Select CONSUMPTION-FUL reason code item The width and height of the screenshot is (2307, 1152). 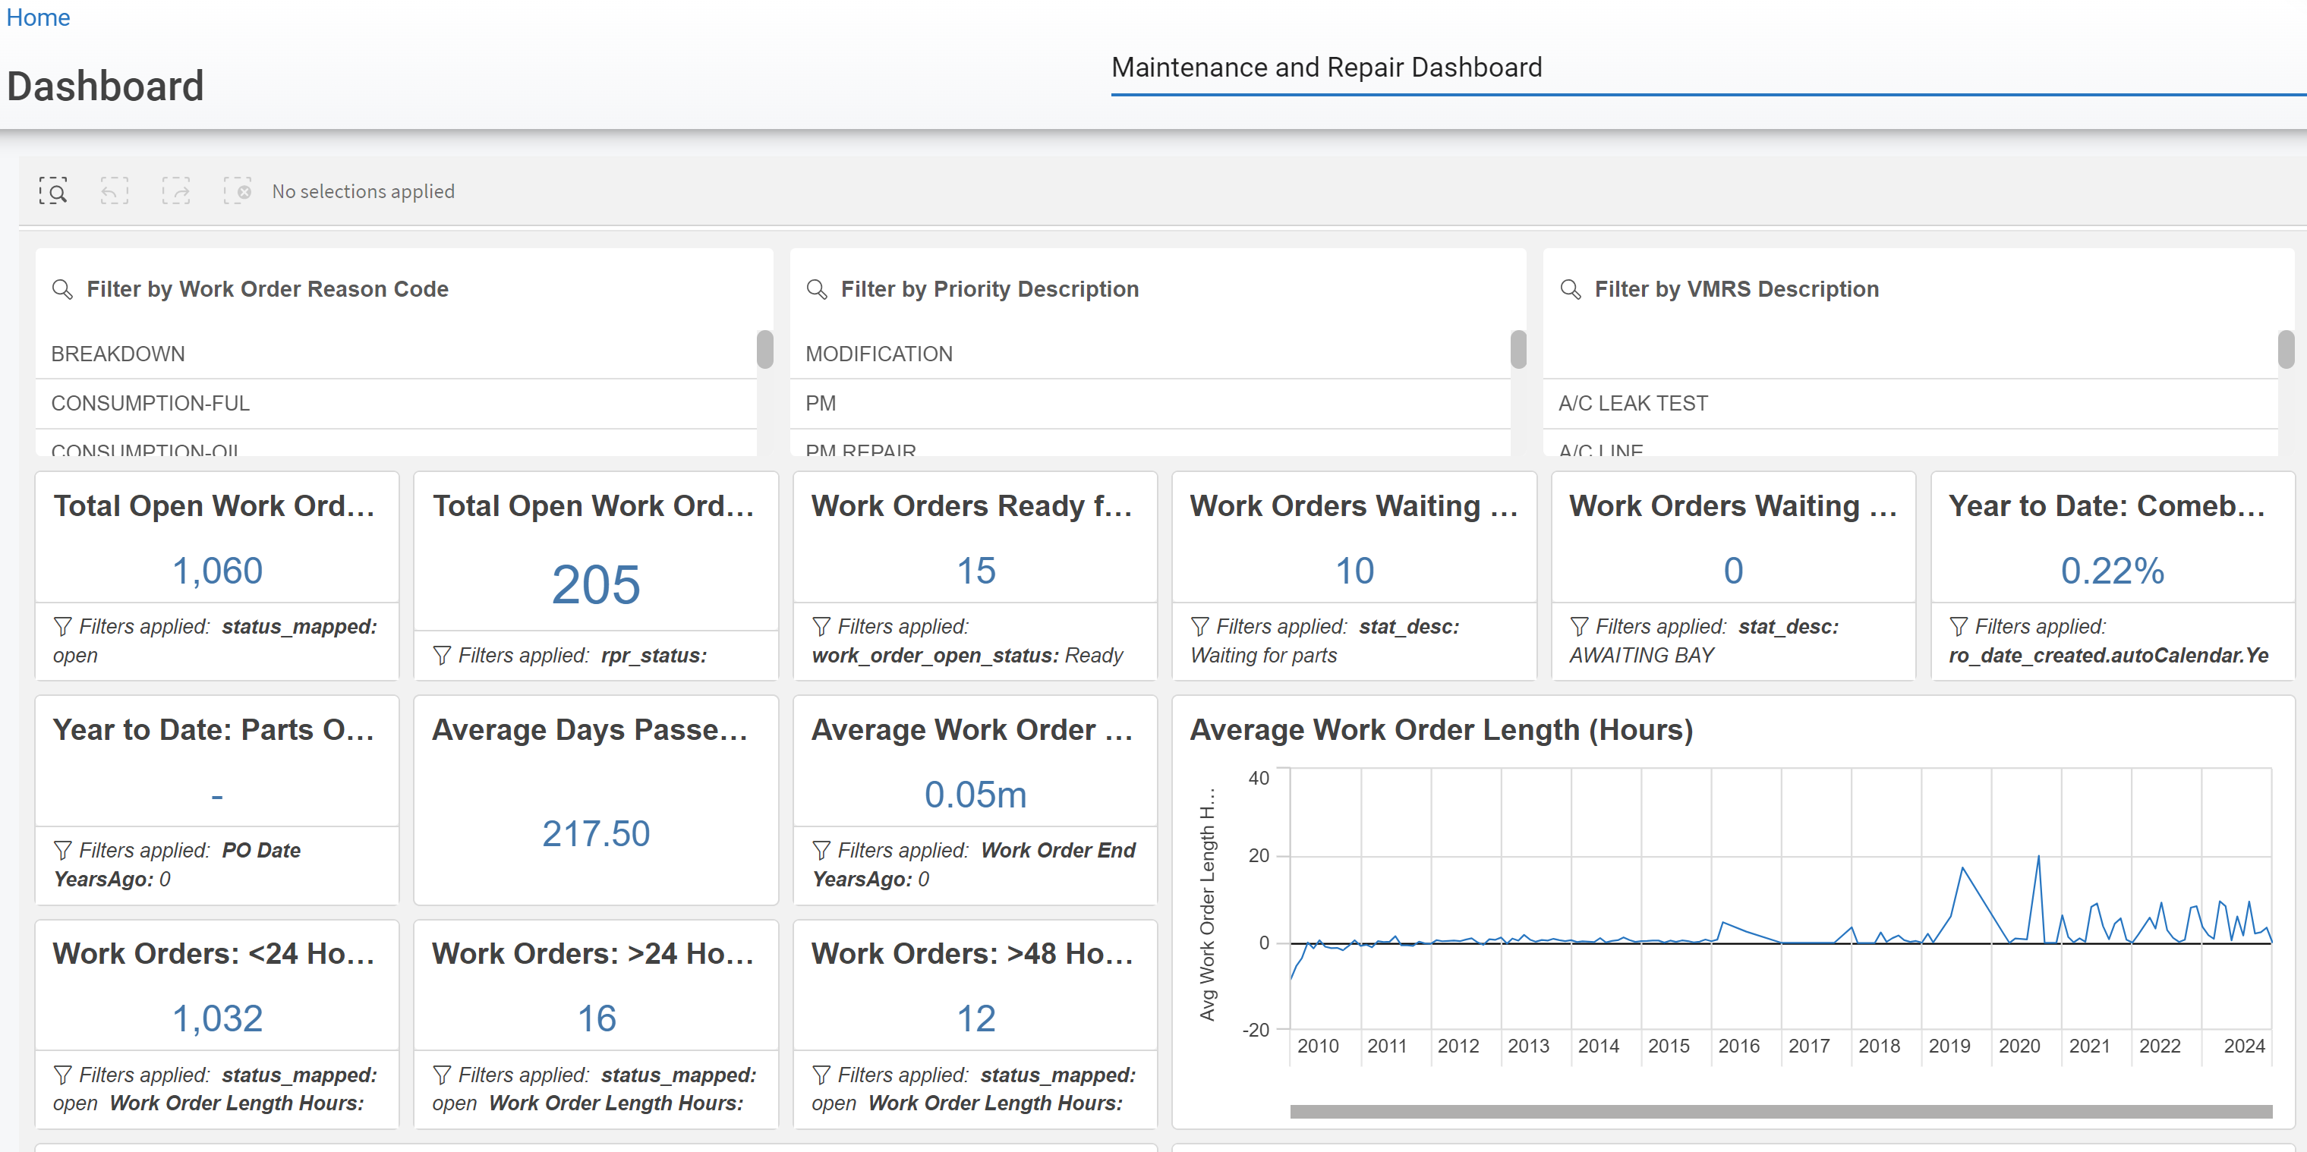[150, 403]
